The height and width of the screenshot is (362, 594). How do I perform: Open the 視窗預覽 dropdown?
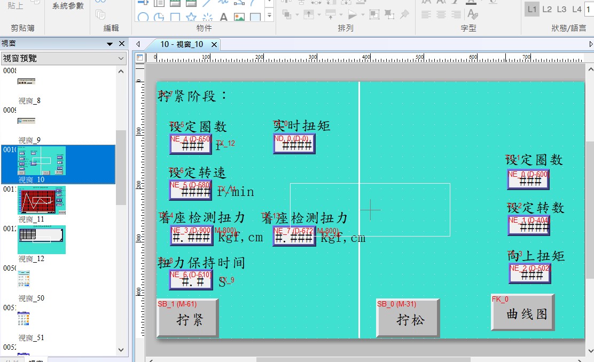[x=121, y=58]
